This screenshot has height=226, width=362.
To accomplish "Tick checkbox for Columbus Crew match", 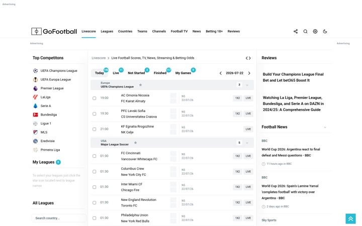I will tap(94, 172).
